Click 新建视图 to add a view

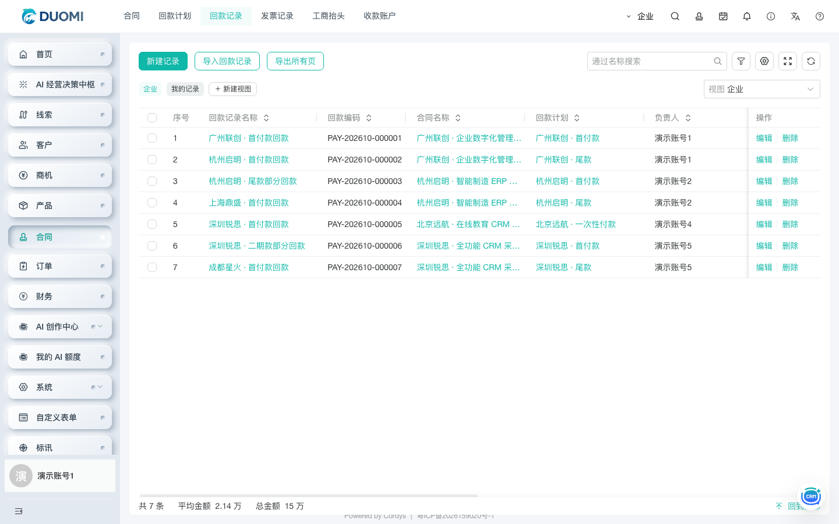233,89
